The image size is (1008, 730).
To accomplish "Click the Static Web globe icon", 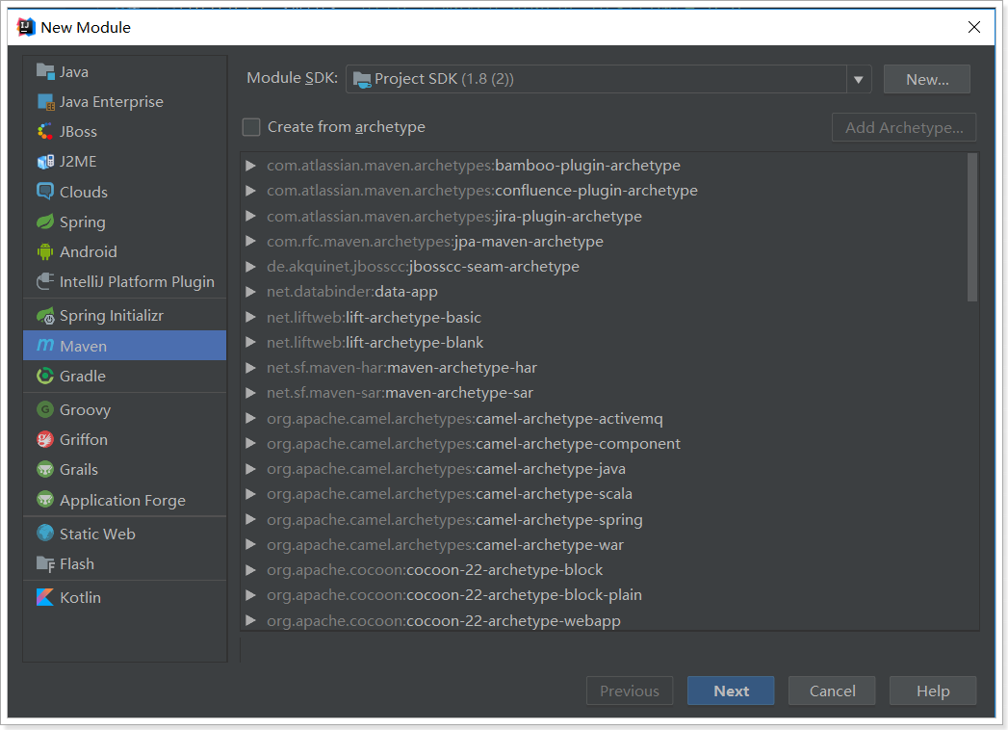I will 44,534.
